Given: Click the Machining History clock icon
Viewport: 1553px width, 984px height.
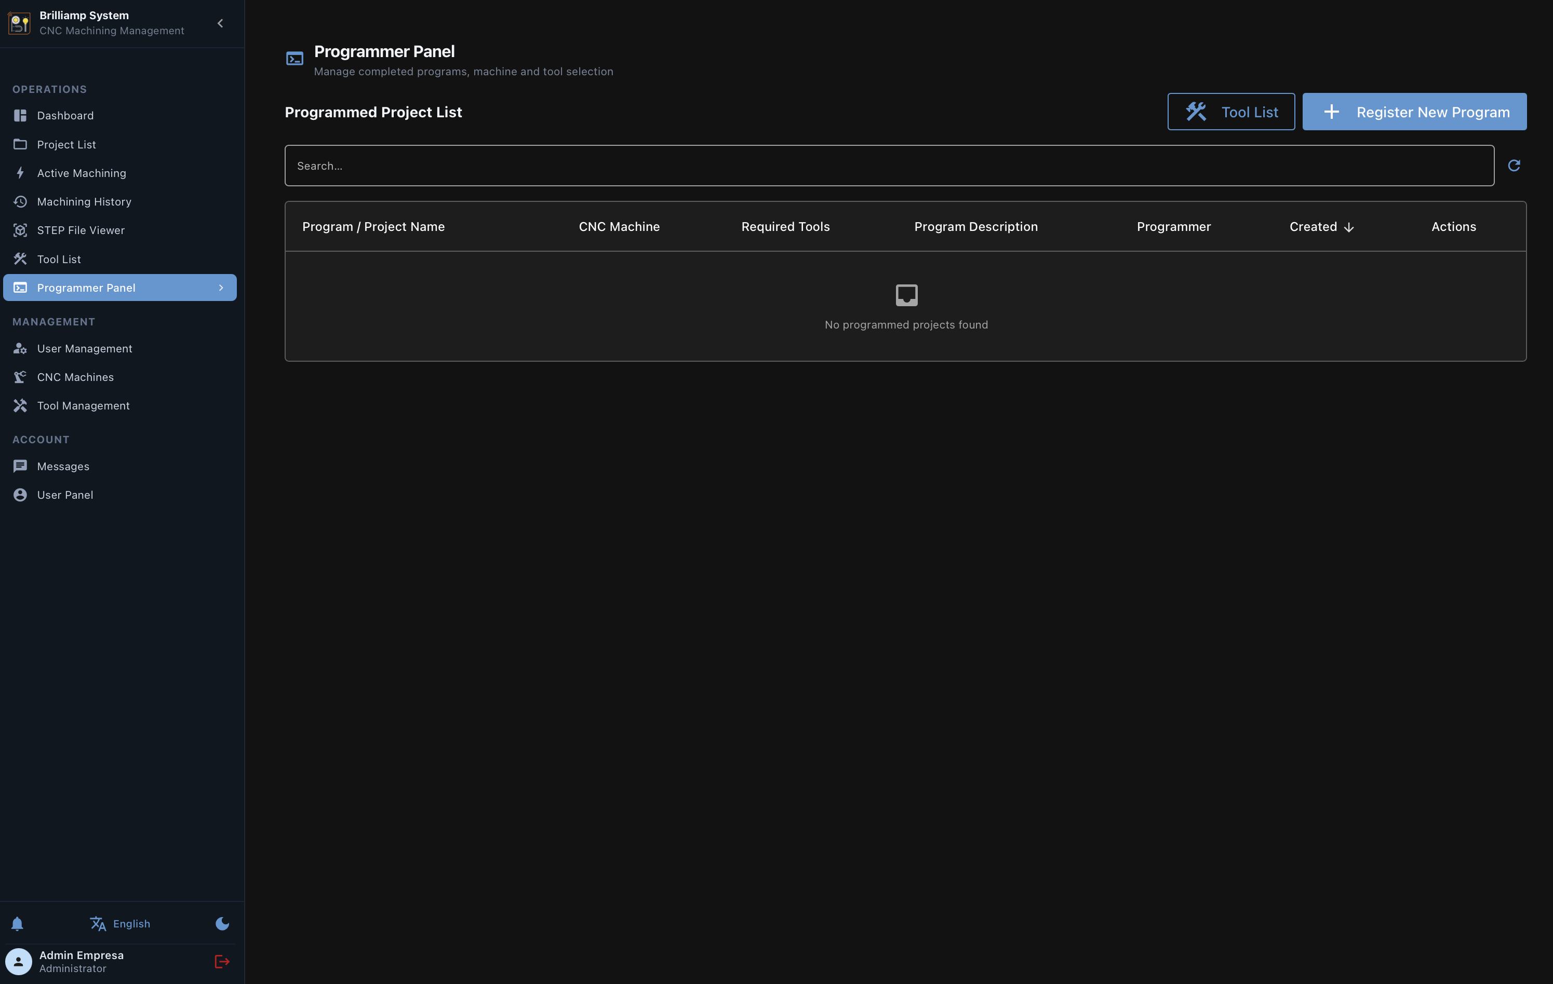Looking at the screenshot, I should click(20, 202).
